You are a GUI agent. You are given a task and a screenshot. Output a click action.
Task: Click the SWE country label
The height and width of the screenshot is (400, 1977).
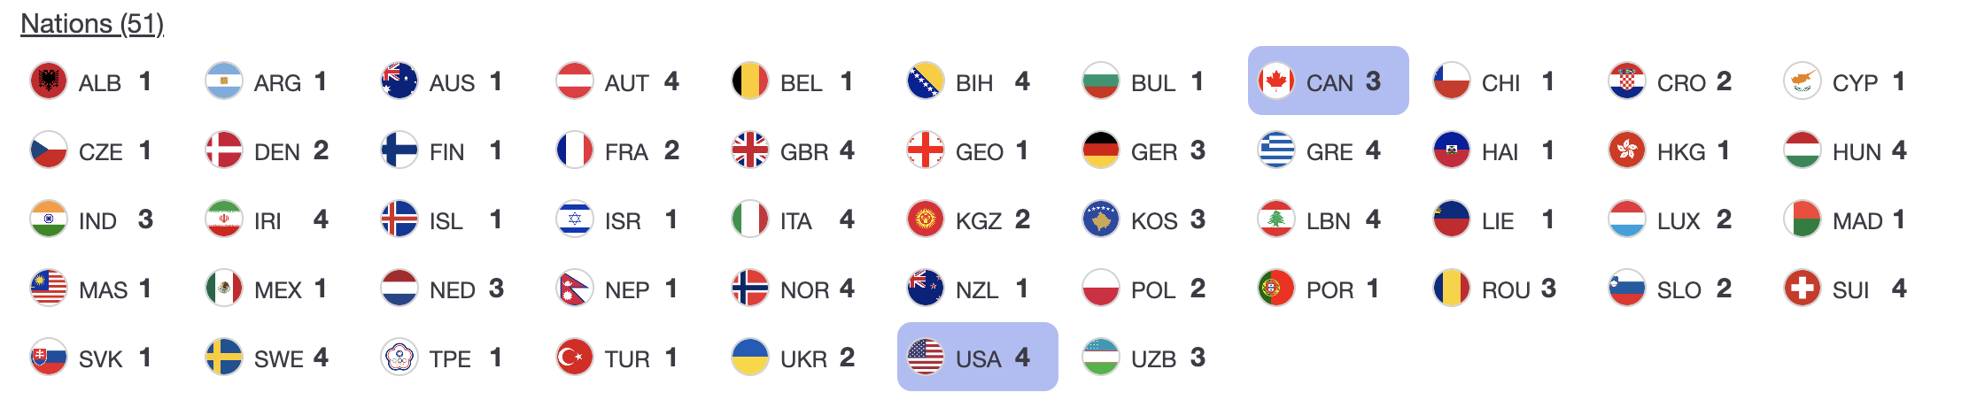pyautogui.click(x=278, y=359)
